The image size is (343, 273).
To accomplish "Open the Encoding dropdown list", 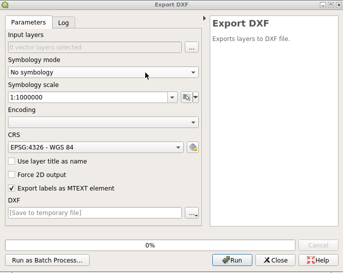I will [x=103, y=122].
